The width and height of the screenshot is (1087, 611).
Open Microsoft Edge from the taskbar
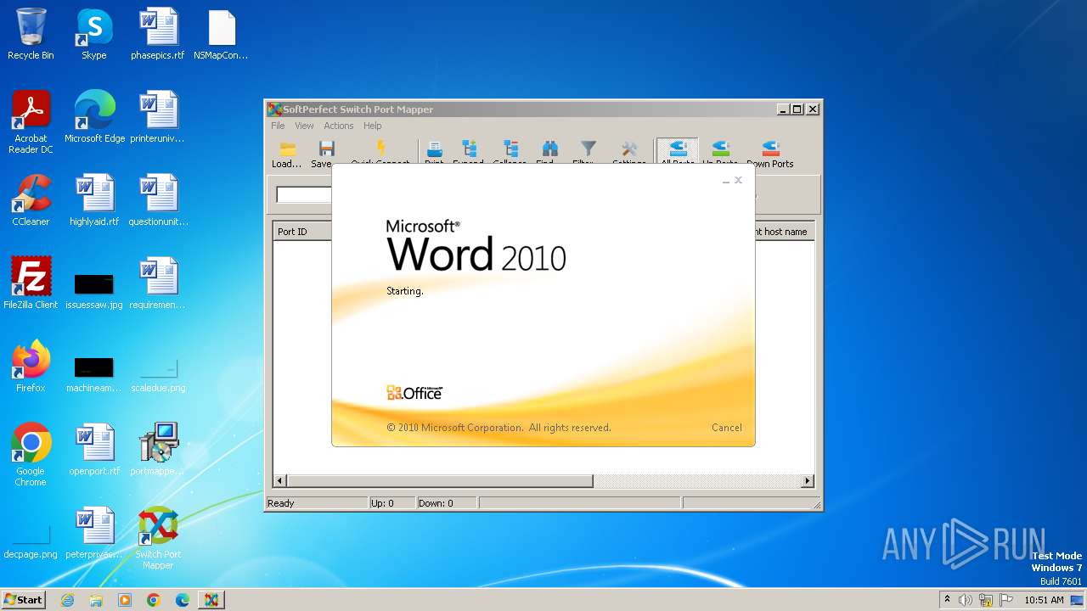click(x=183, y=600)
